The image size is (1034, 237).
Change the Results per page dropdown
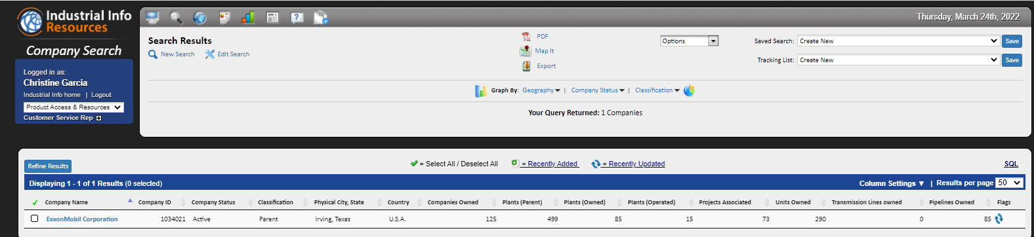[1009, 183]
